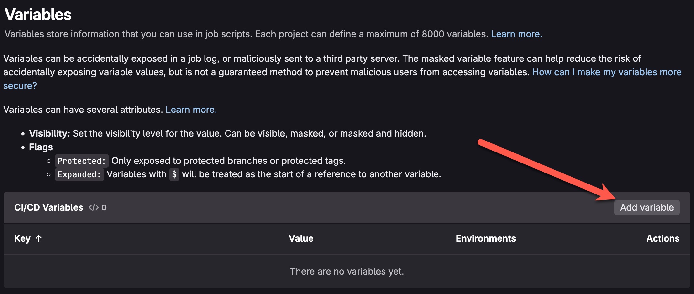The height and width of the screenshot is (294, 694).
Task: Click the bold 'Visibility:' bullet label
Action: (49, 133)
